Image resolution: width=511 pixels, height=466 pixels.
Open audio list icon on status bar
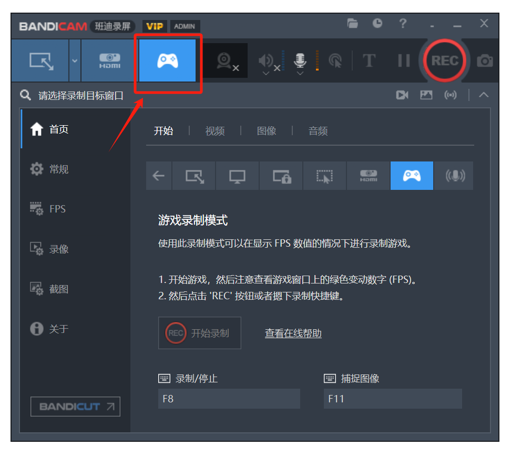tap(451, 95)
